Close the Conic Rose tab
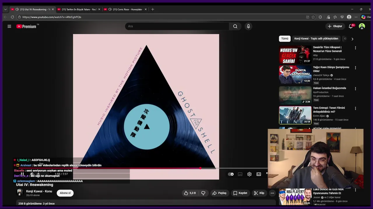 point(145,9)
